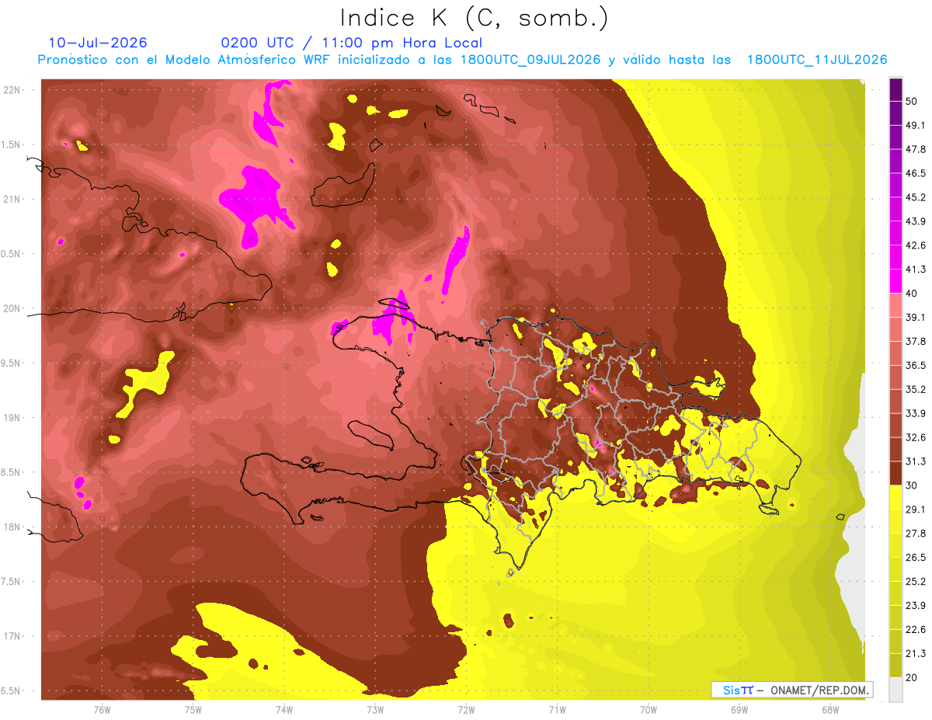Click the colorbar value "39.1"
This screenshot has width=932, height=720.
point(915,318)
